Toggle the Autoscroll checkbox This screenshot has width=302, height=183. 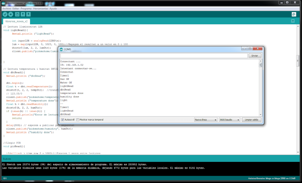(x=62, y=120)
